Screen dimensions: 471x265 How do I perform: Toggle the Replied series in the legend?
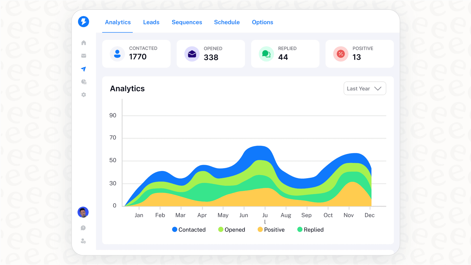tap(310, 229)
